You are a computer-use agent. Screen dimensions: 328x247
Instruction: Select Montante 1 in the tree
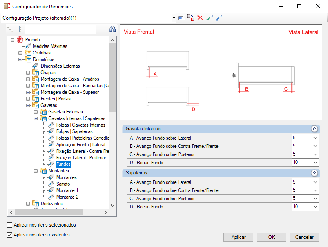pyautogui.click(x=67, y=190)
